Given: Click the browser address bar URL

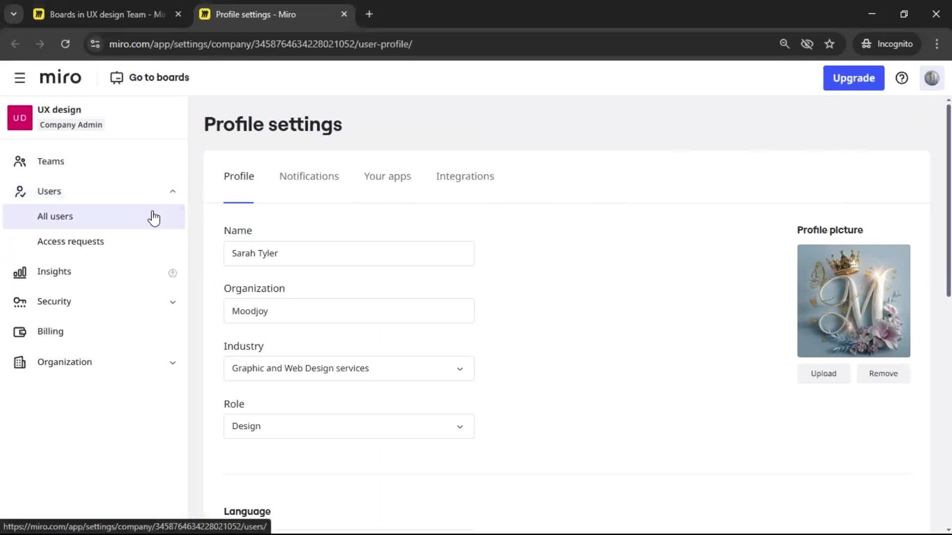Looking at the screenshot, I should click(x=260, y=44).
